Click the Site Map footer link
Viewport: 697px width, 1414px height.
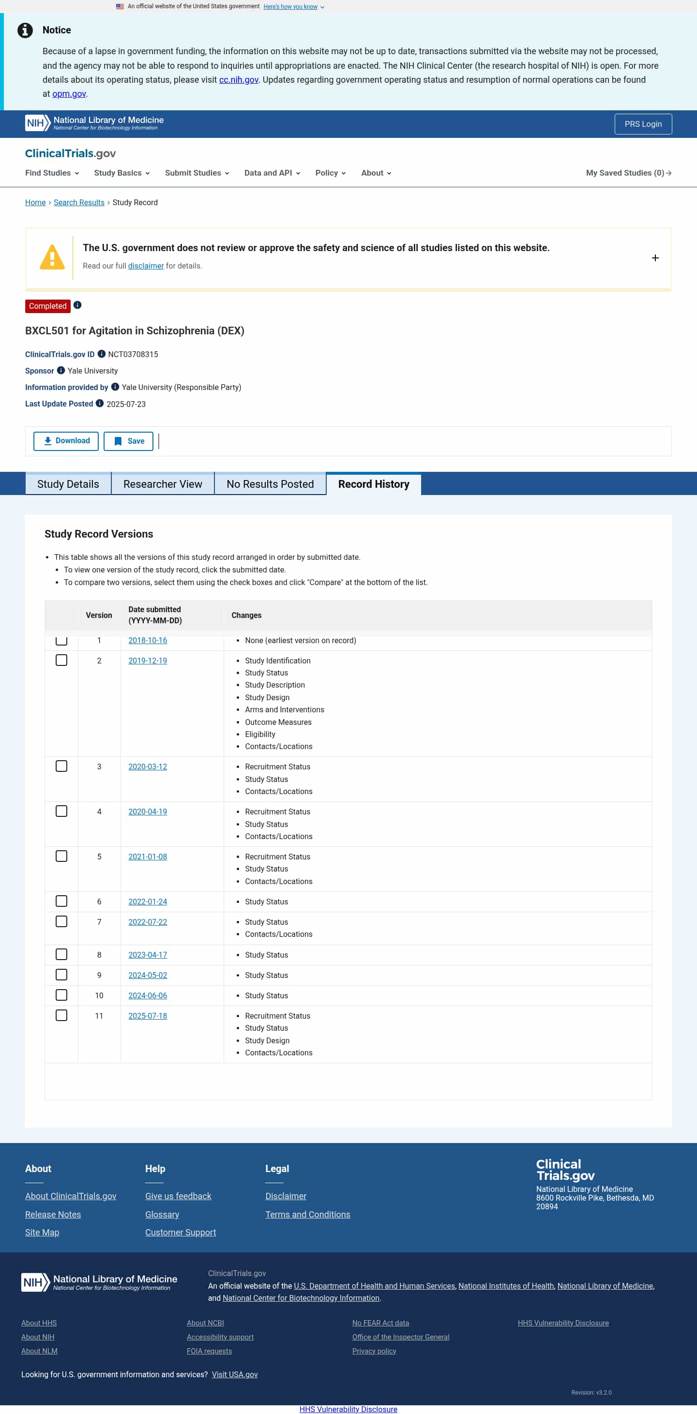pyautogui.click(x=42, y=1233)
